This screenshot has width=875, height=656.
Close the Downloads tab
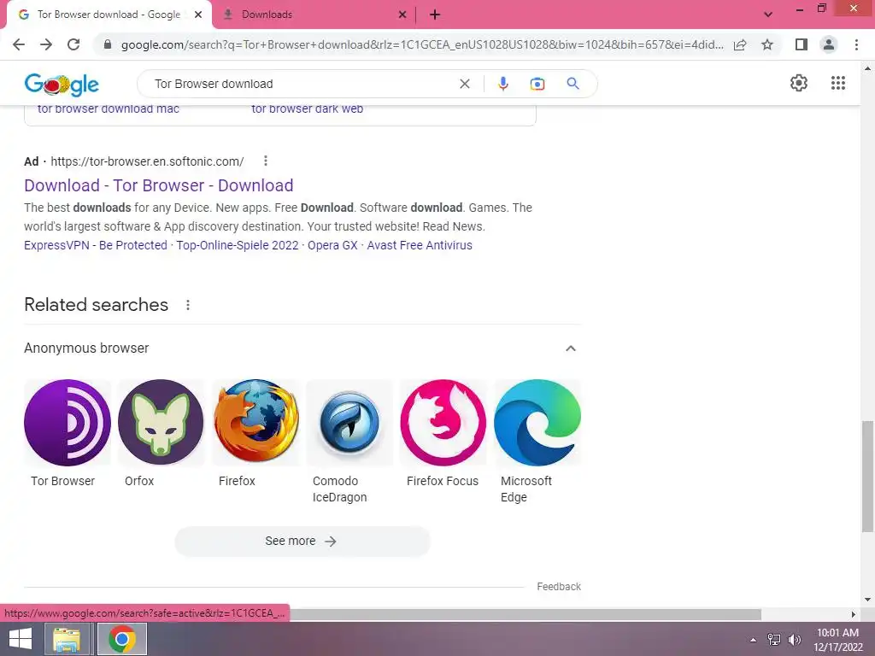click(x=402, y=15)
